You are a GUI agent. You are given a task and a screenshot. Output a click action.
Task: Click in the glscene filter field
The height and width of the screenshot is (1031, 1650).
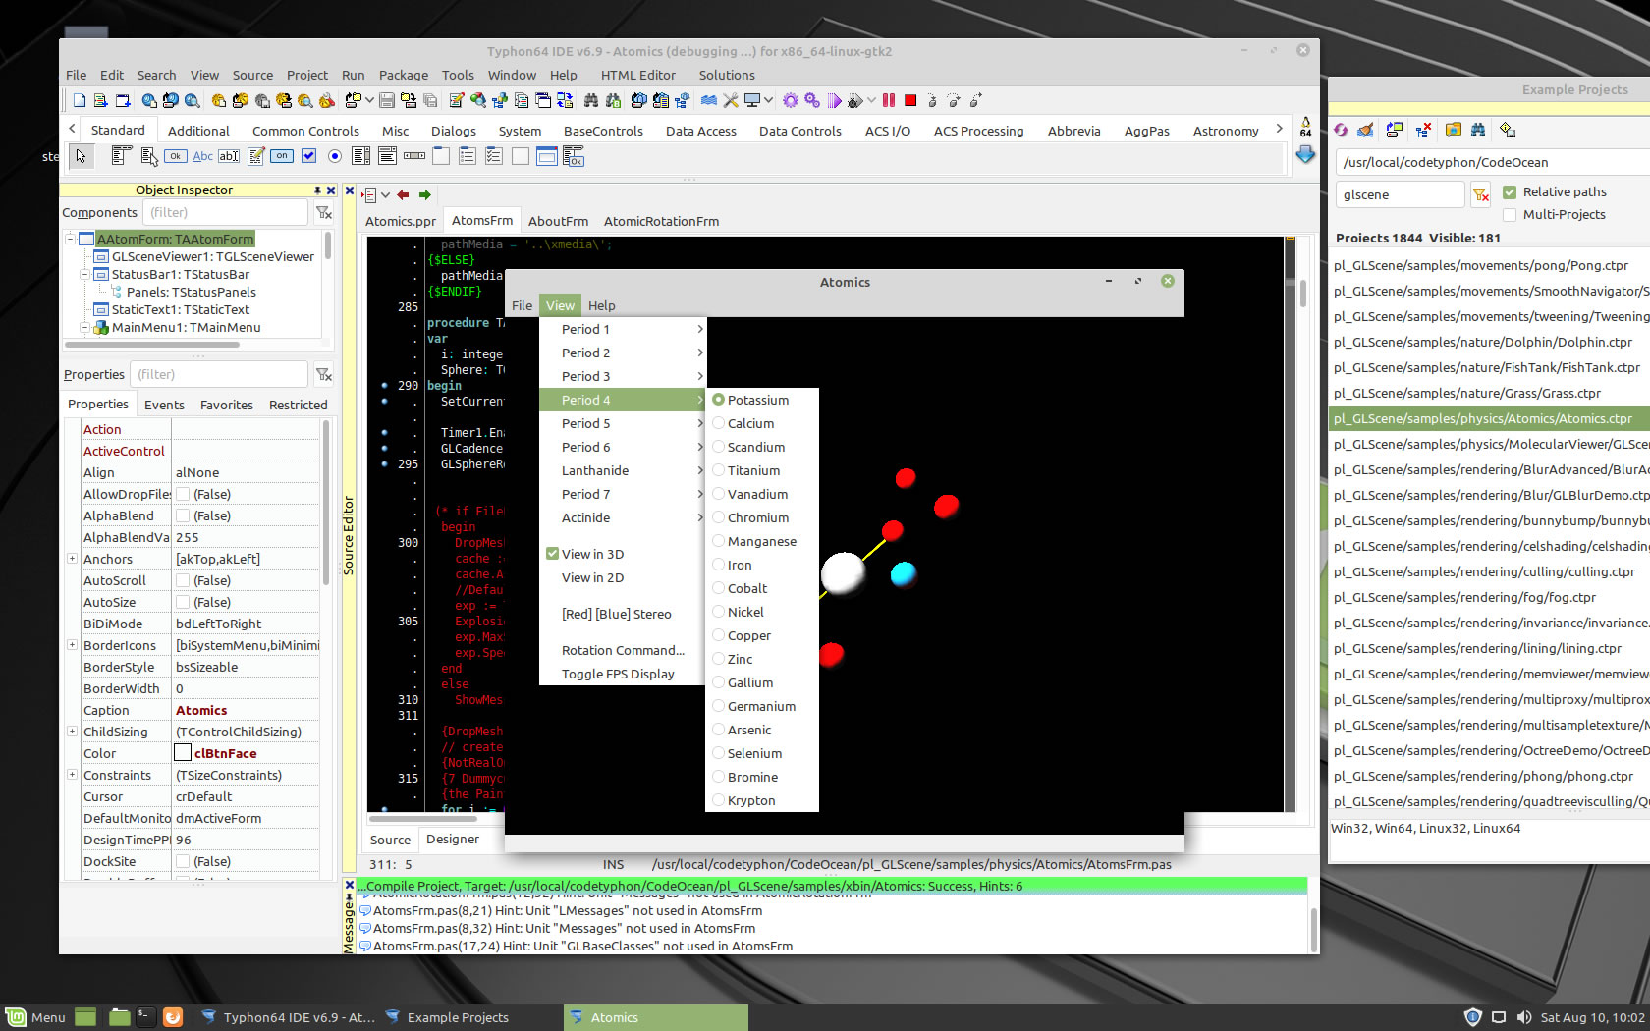coord(1400,194)
